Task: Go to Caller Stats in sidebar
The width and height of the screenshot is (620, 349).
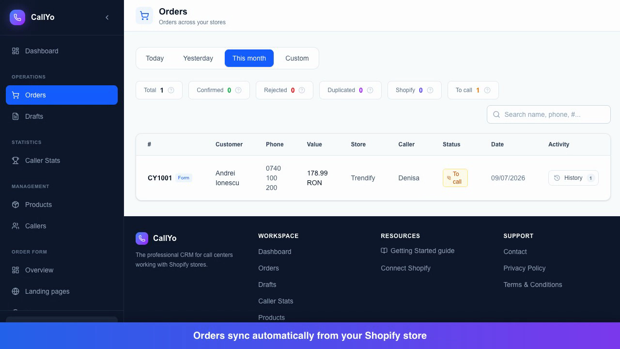Action: click(x=62, y=160)
